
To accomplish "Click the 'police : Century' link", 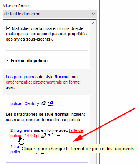I will point(25,103).
